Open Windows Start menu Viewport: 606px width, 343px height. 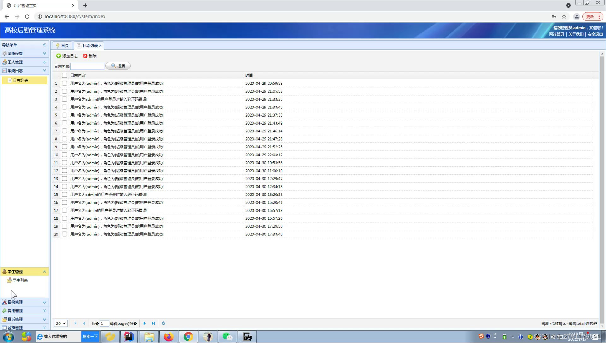click(9, 337)
